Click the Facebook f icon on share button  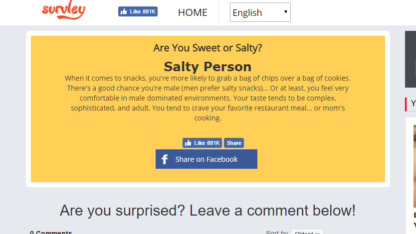tap(165, 159)
